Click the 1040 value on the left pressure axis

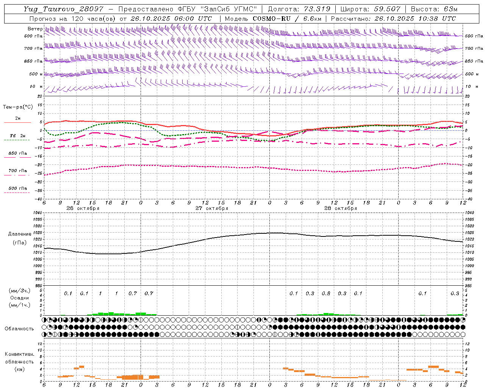pyautogui.click(x=37, y=213)
